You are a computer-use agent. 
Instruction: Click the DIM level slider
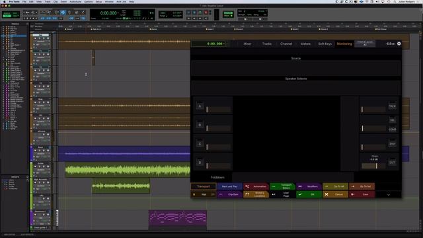click(x=373, y=147)
